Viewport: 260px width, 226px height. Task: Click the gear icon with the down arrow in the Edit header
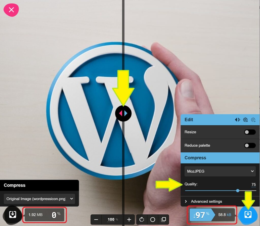pos(253,120)
